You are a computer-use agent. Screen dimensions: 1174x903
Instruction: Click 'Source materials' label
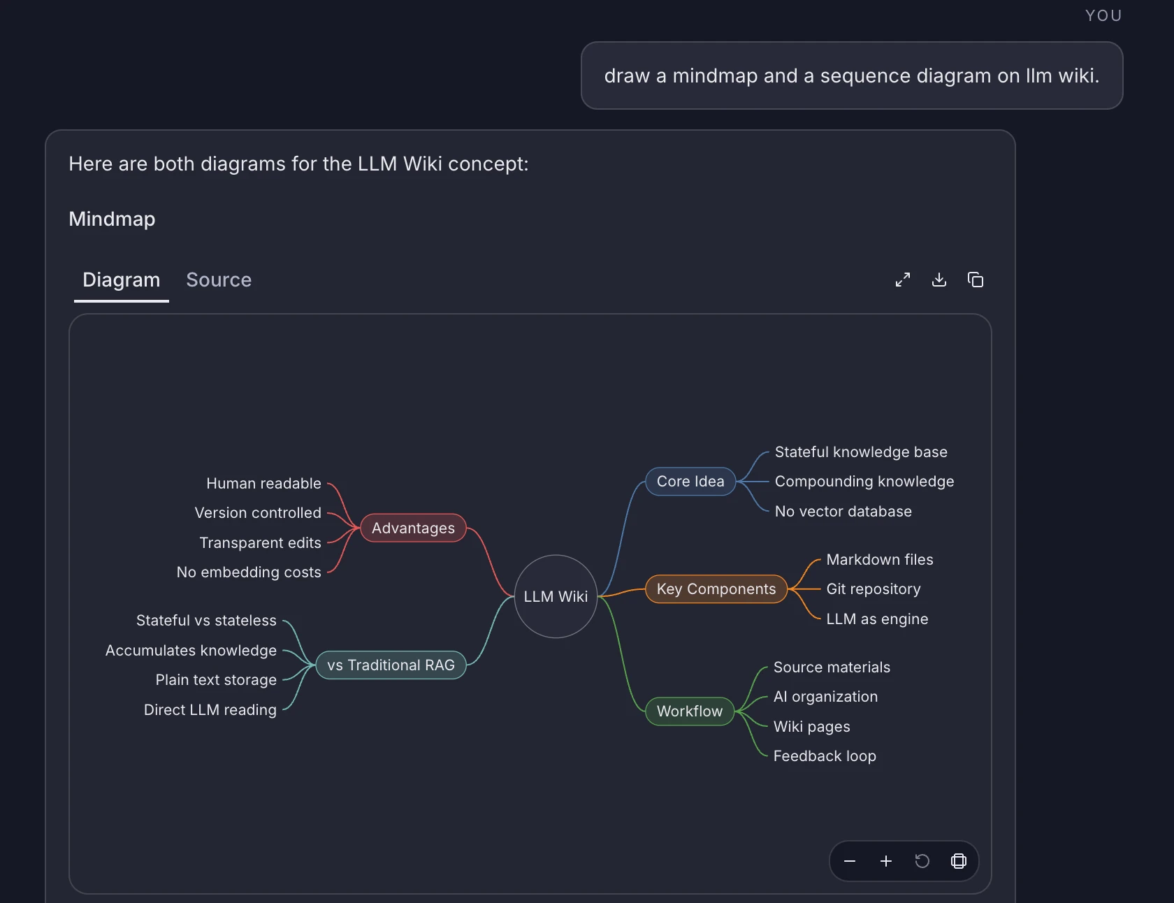[x=832, y=667]
